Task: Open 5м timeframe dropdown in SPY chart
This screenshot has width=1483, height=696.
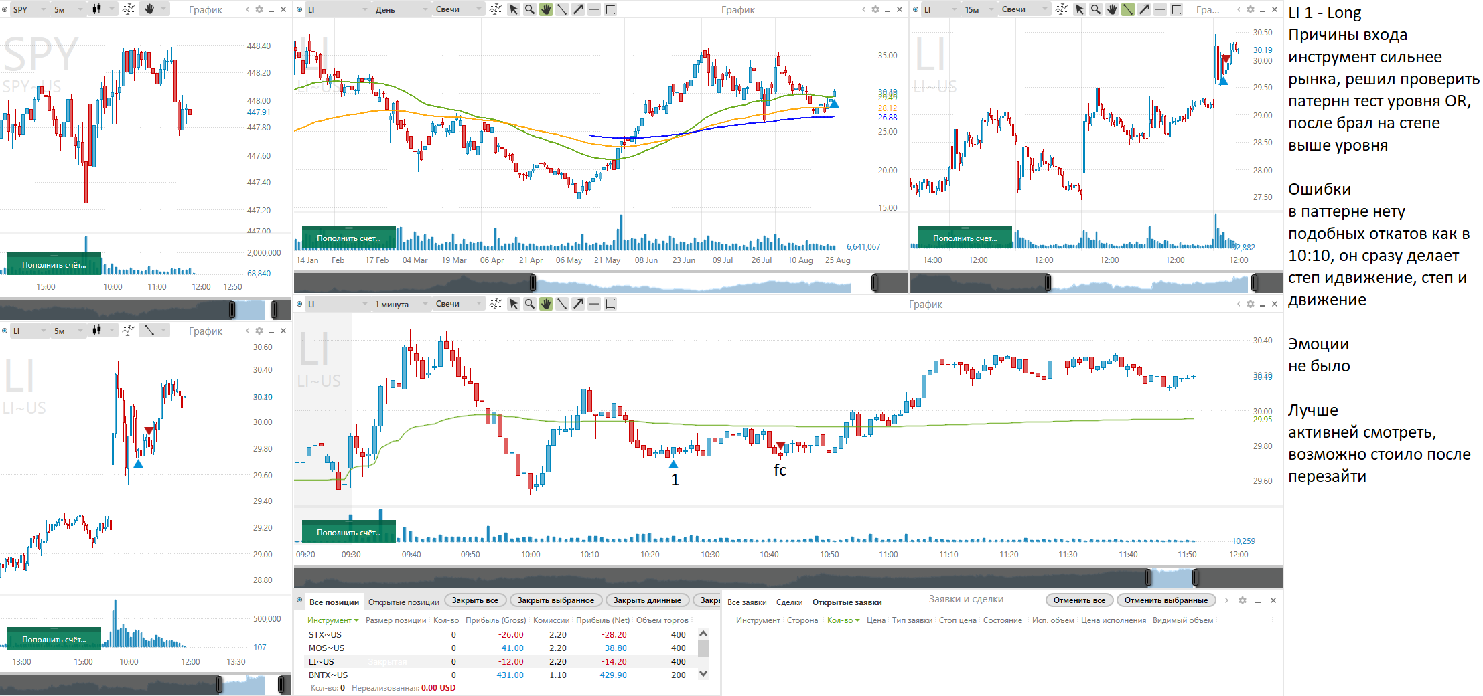Action: click(68, 9)
